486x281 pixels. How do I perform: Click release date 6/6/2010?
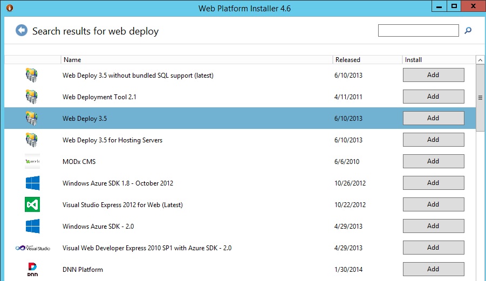coord(347,162)
